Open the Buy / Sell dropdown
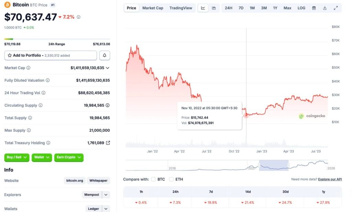The height and width of the screenshot is (212, 352). [x=16, y=157]
